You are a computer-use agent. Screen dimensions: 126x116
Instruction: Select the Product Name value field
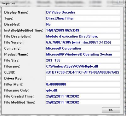(83, 54)
